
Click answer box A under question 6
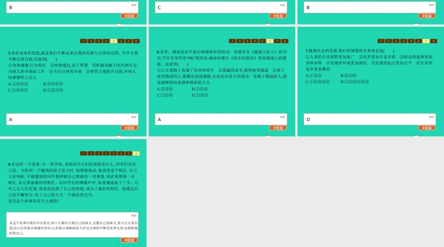(221, 120)
